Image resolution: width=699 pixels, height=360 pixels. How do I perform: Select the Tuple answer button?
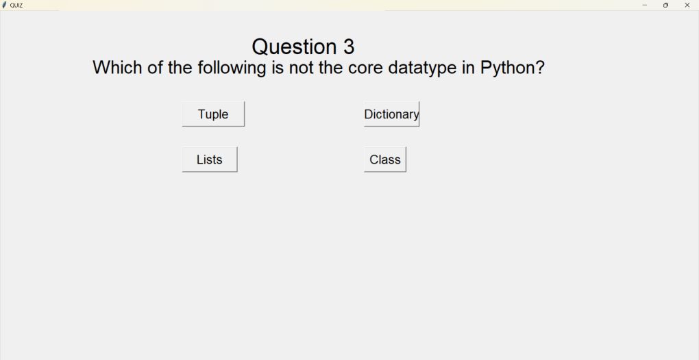213,114
